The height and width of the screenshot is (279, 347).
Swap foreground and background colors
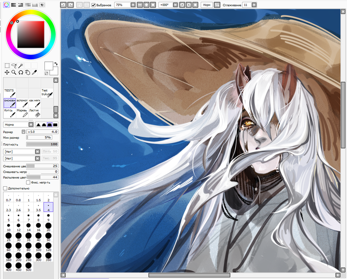point(56,64)
